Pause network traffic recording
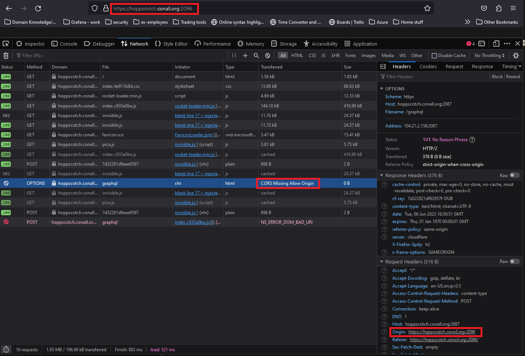 (234, 56)
